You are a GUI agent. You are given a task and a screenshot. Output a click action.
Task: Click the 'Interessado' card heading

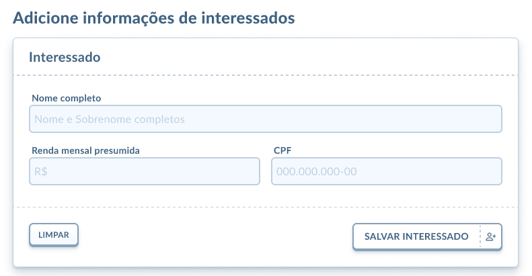click(x=65, y=57)
